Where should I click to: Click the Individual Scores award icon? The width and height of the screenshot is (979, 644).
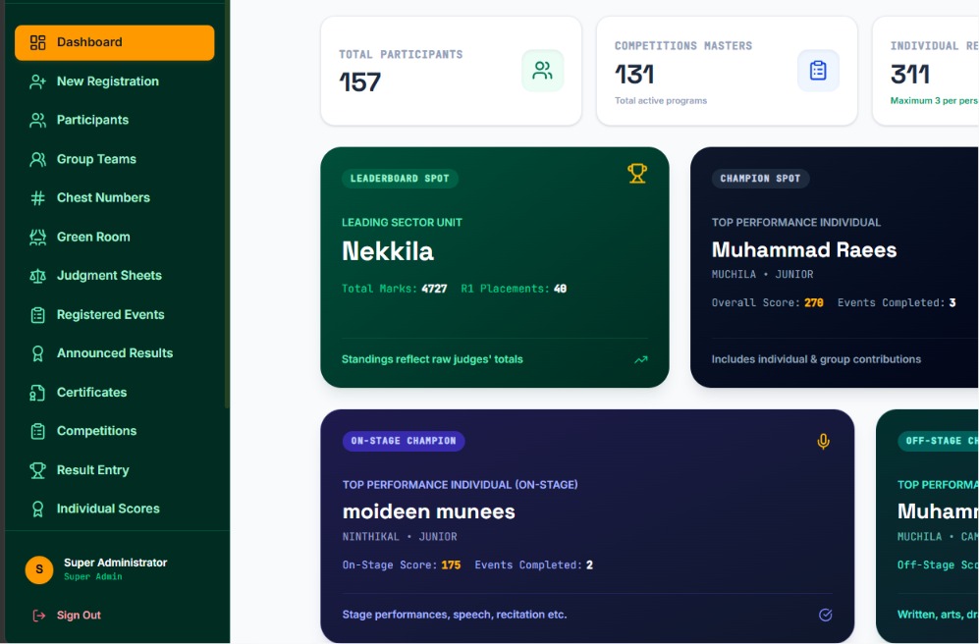(37, 510)
